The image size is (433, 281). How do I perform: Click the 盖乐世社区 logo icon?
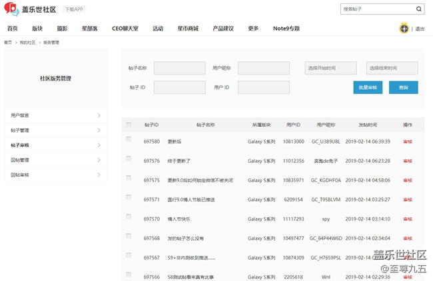click(x=11, y=9)
